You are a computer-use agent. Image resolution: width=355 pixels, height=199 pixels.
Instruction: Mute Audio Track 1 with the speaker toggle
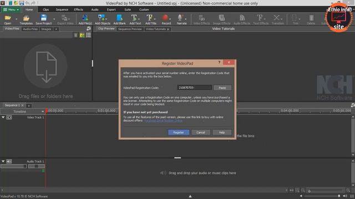point(9,161)
